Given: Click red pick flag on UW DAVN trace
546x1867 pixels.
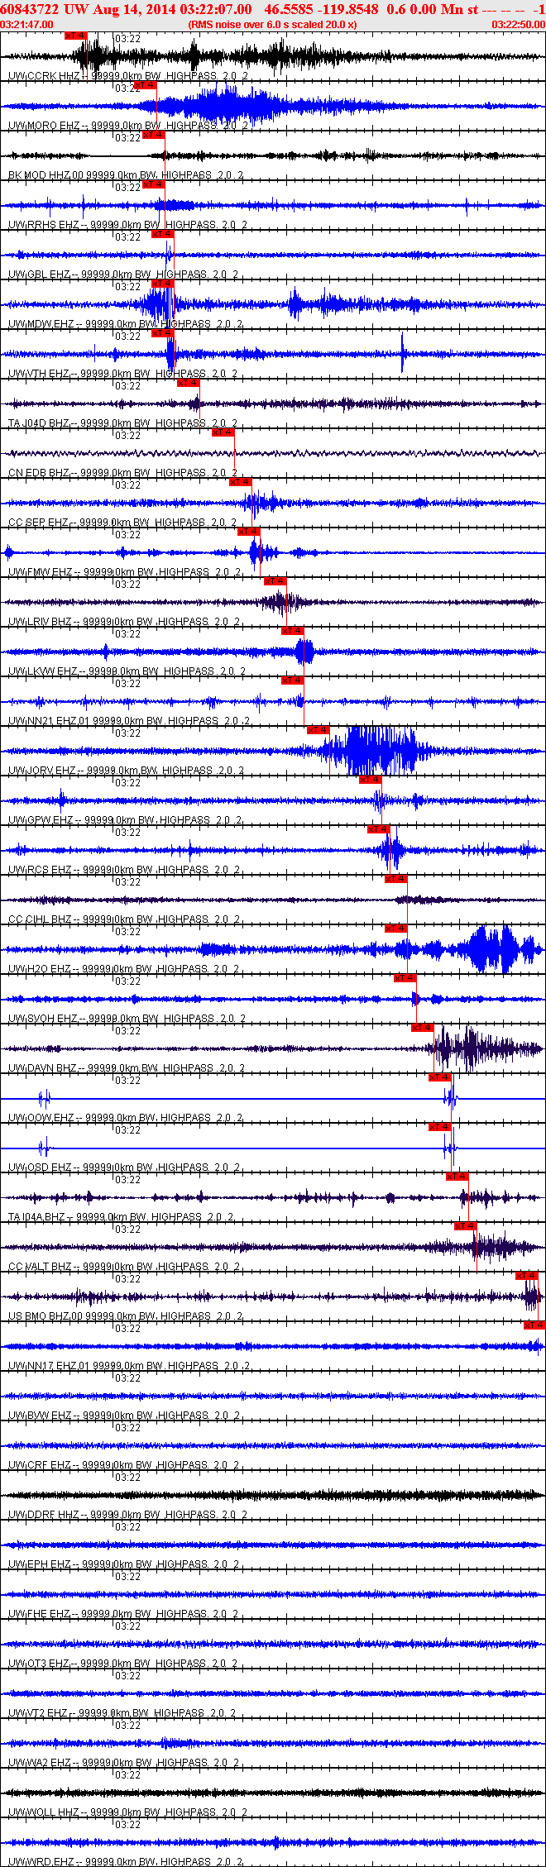Looking at the screenshot, I should click(423, 1028).
